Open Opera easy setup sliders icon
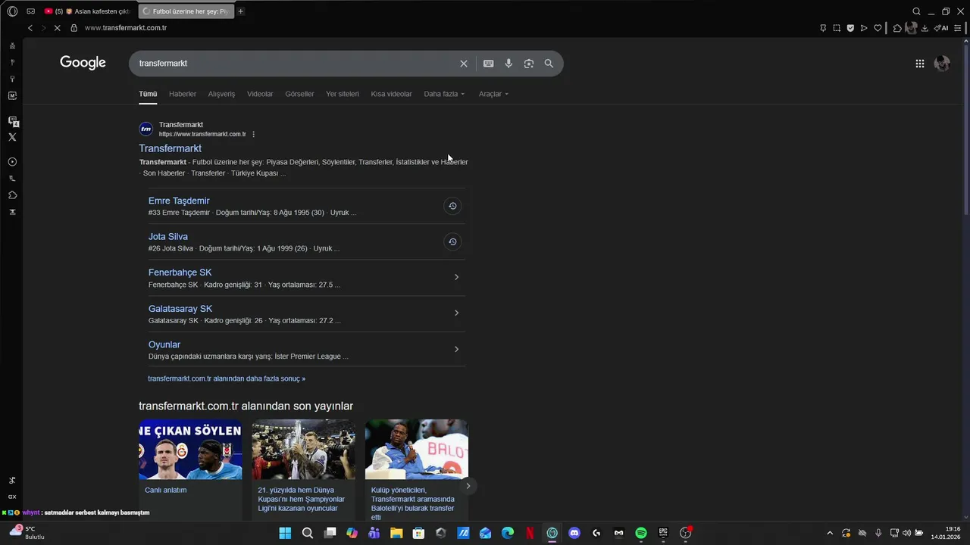Viewport: 970px width, 545px height. click(959, 28)
